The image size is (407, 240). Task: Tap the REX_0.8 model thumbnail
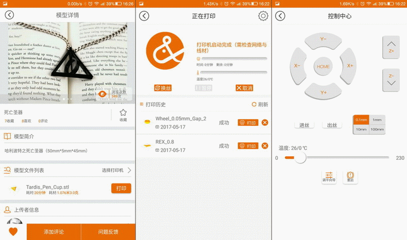[147, 146]
